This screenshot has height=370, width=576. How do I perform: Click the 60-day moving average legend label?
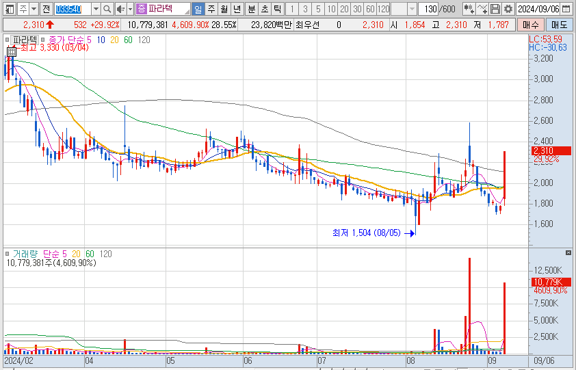[x=128, y=40]
